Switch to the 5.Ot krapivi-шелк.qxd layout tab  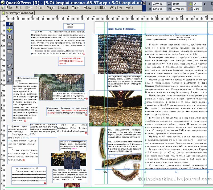coord(18,13)
